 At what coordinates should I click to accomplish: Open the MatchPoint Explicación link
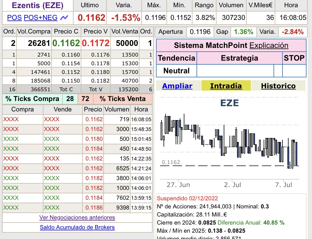(x=269, y=45)
